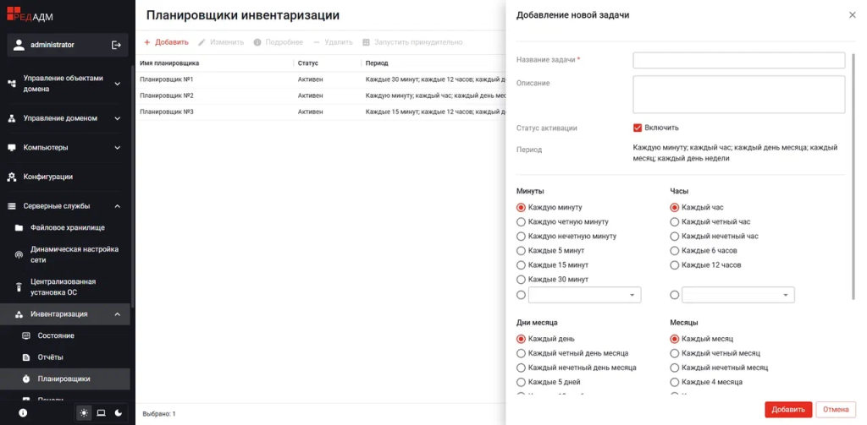
Task: Open Состояние in the sidebar
Action: pyautogui.click(x=55, y=335)
